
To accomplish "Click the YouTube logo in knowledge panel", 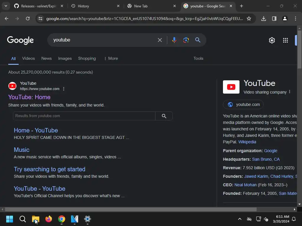I will click(x=231, y=87).
